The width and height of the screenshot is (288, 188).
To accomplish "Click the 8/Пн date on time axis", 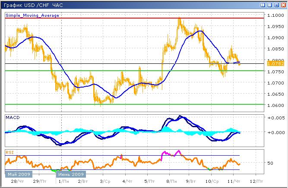I will point(170,182).
